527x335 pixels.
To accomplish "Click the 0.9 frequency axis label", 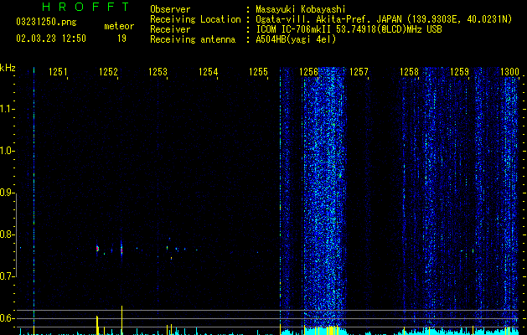I will (x=7, y=193).
